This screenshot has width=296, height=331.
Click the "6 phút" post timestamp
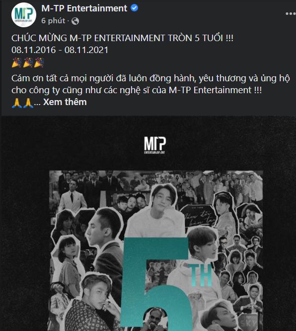pyautogui.click(x=53, y=21)
